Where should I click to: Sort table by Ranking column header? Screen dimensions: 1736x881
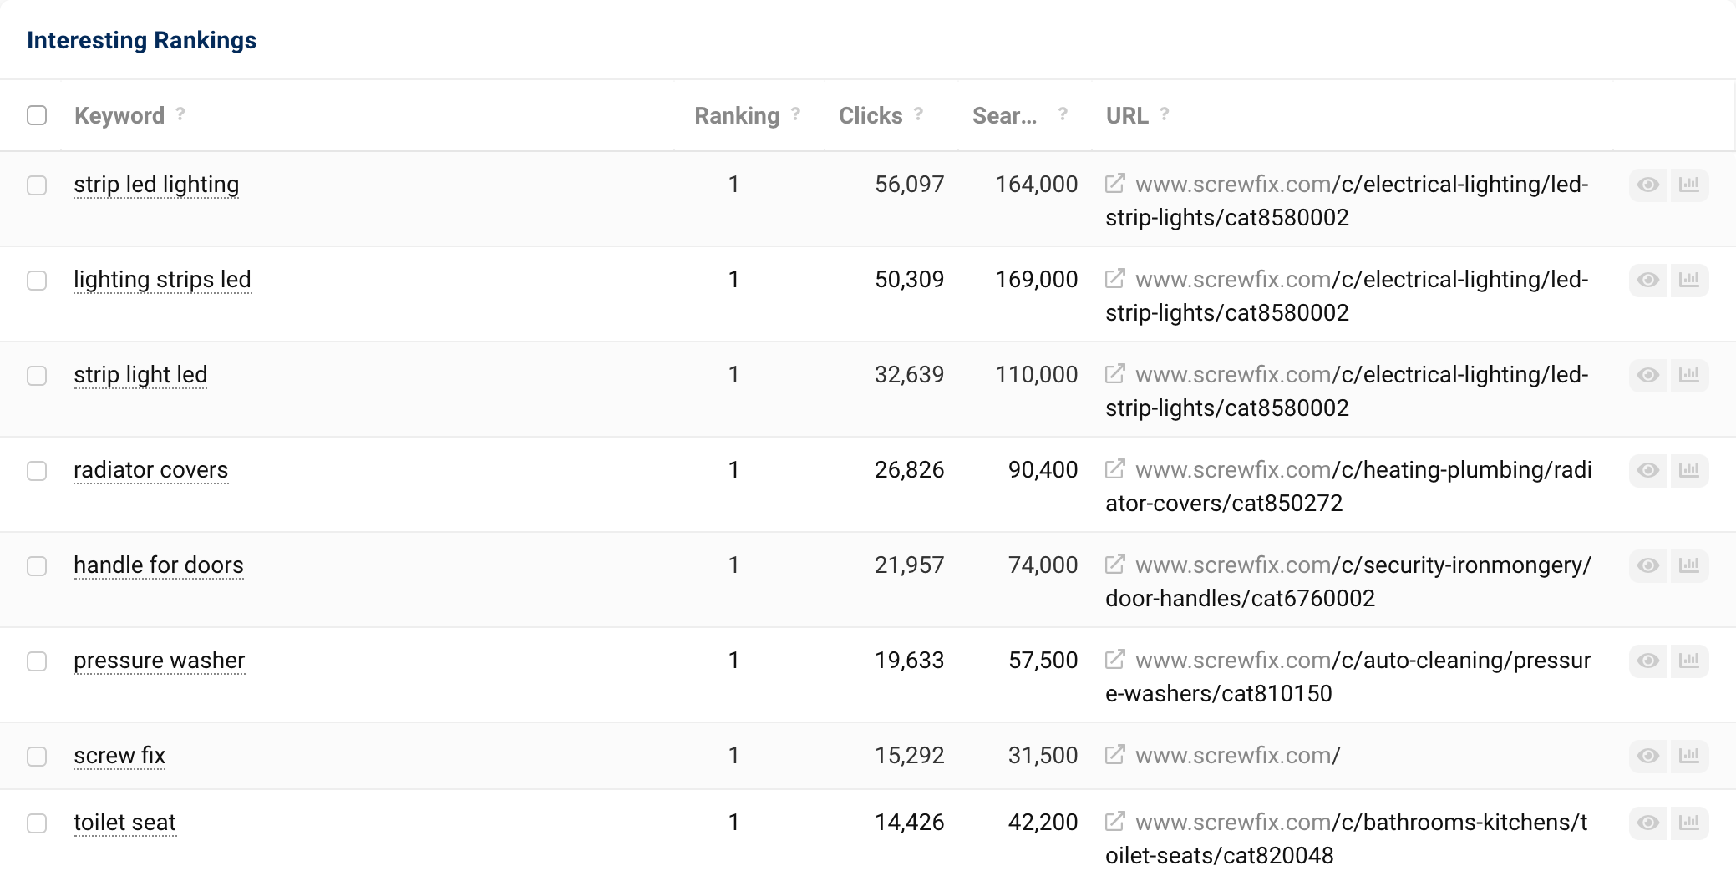click(737, 115)
